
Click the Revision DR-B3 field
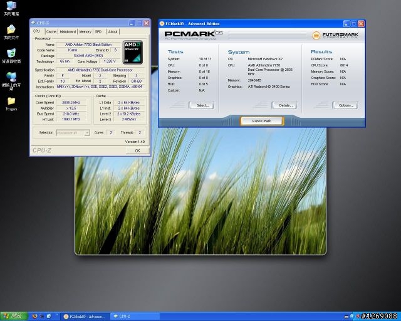[137, 81]
